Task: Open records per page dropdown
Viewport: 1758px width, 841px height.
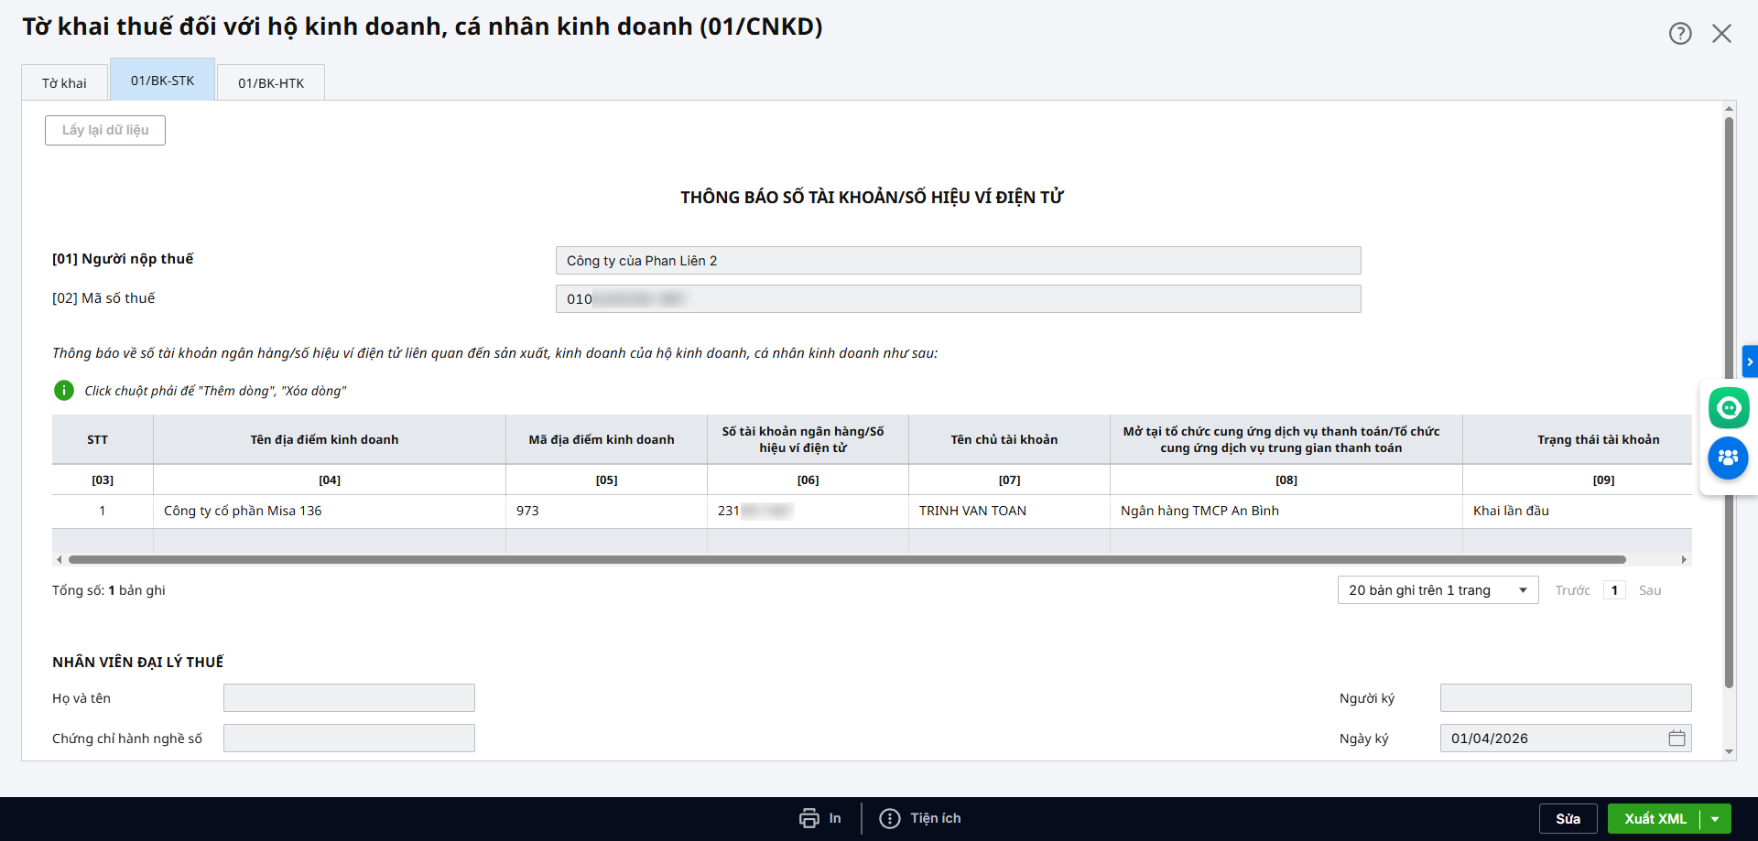Action: pyautogui.click(x=1437, y=590)
